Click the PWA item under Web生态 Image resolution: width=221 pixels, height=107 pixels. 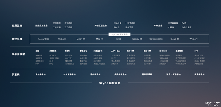184,23
